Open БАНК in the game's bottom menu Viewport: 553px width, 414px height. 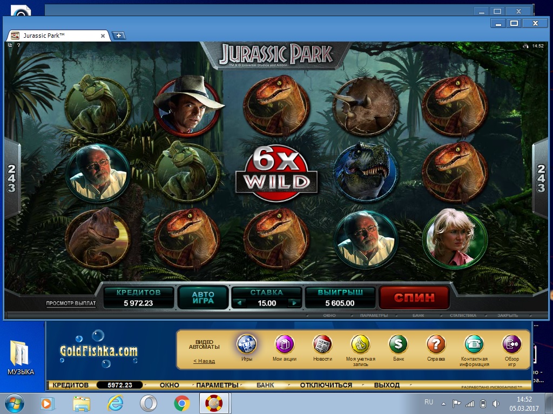(x=419, y=315)
